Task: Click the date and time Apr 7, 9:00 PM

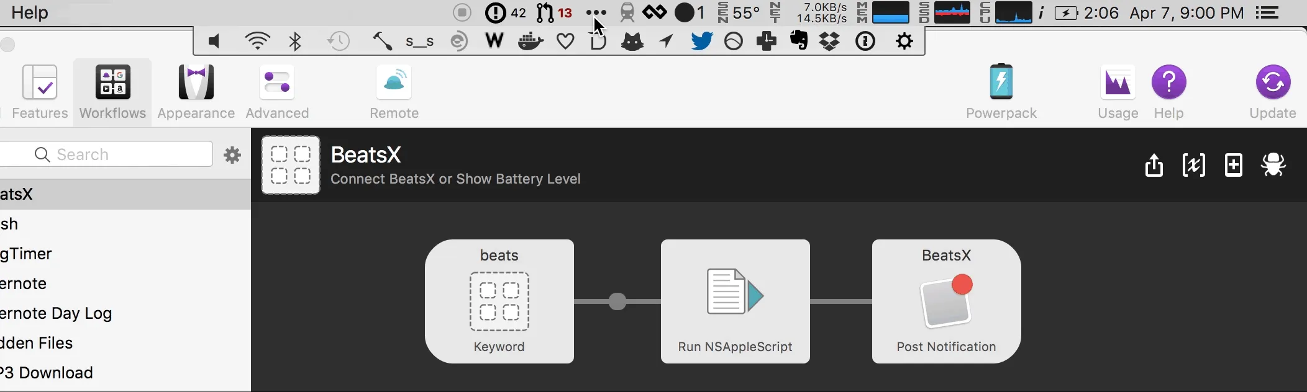Action: point(1186,12)
